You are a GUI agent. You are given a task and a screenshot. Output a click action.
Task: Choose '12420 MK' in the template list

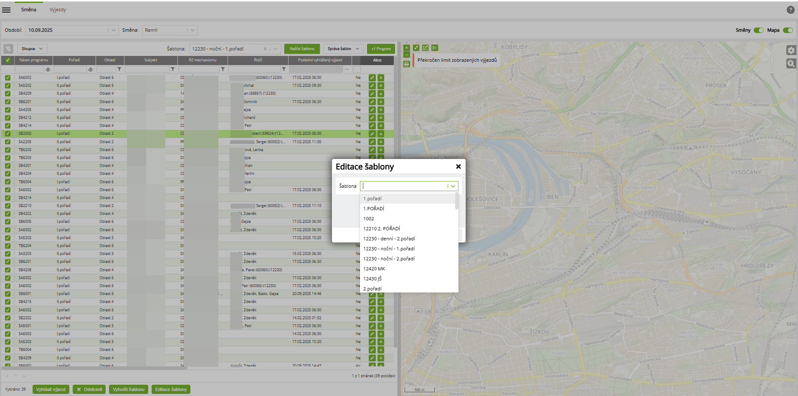point(374,269)
